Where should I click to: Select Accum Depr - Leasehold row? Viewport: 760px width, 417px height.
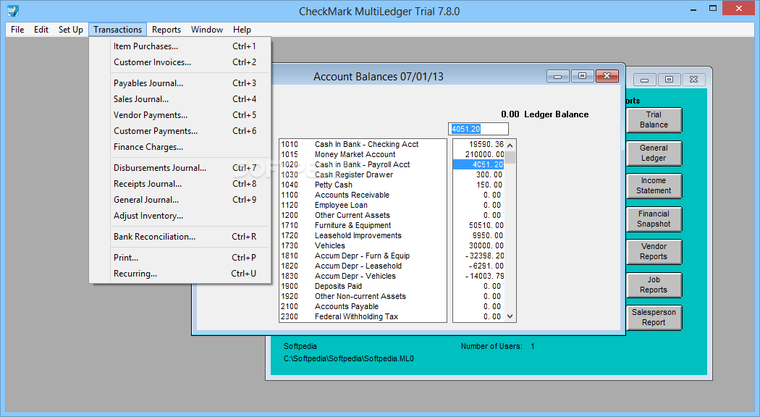(x=363, y=266)
